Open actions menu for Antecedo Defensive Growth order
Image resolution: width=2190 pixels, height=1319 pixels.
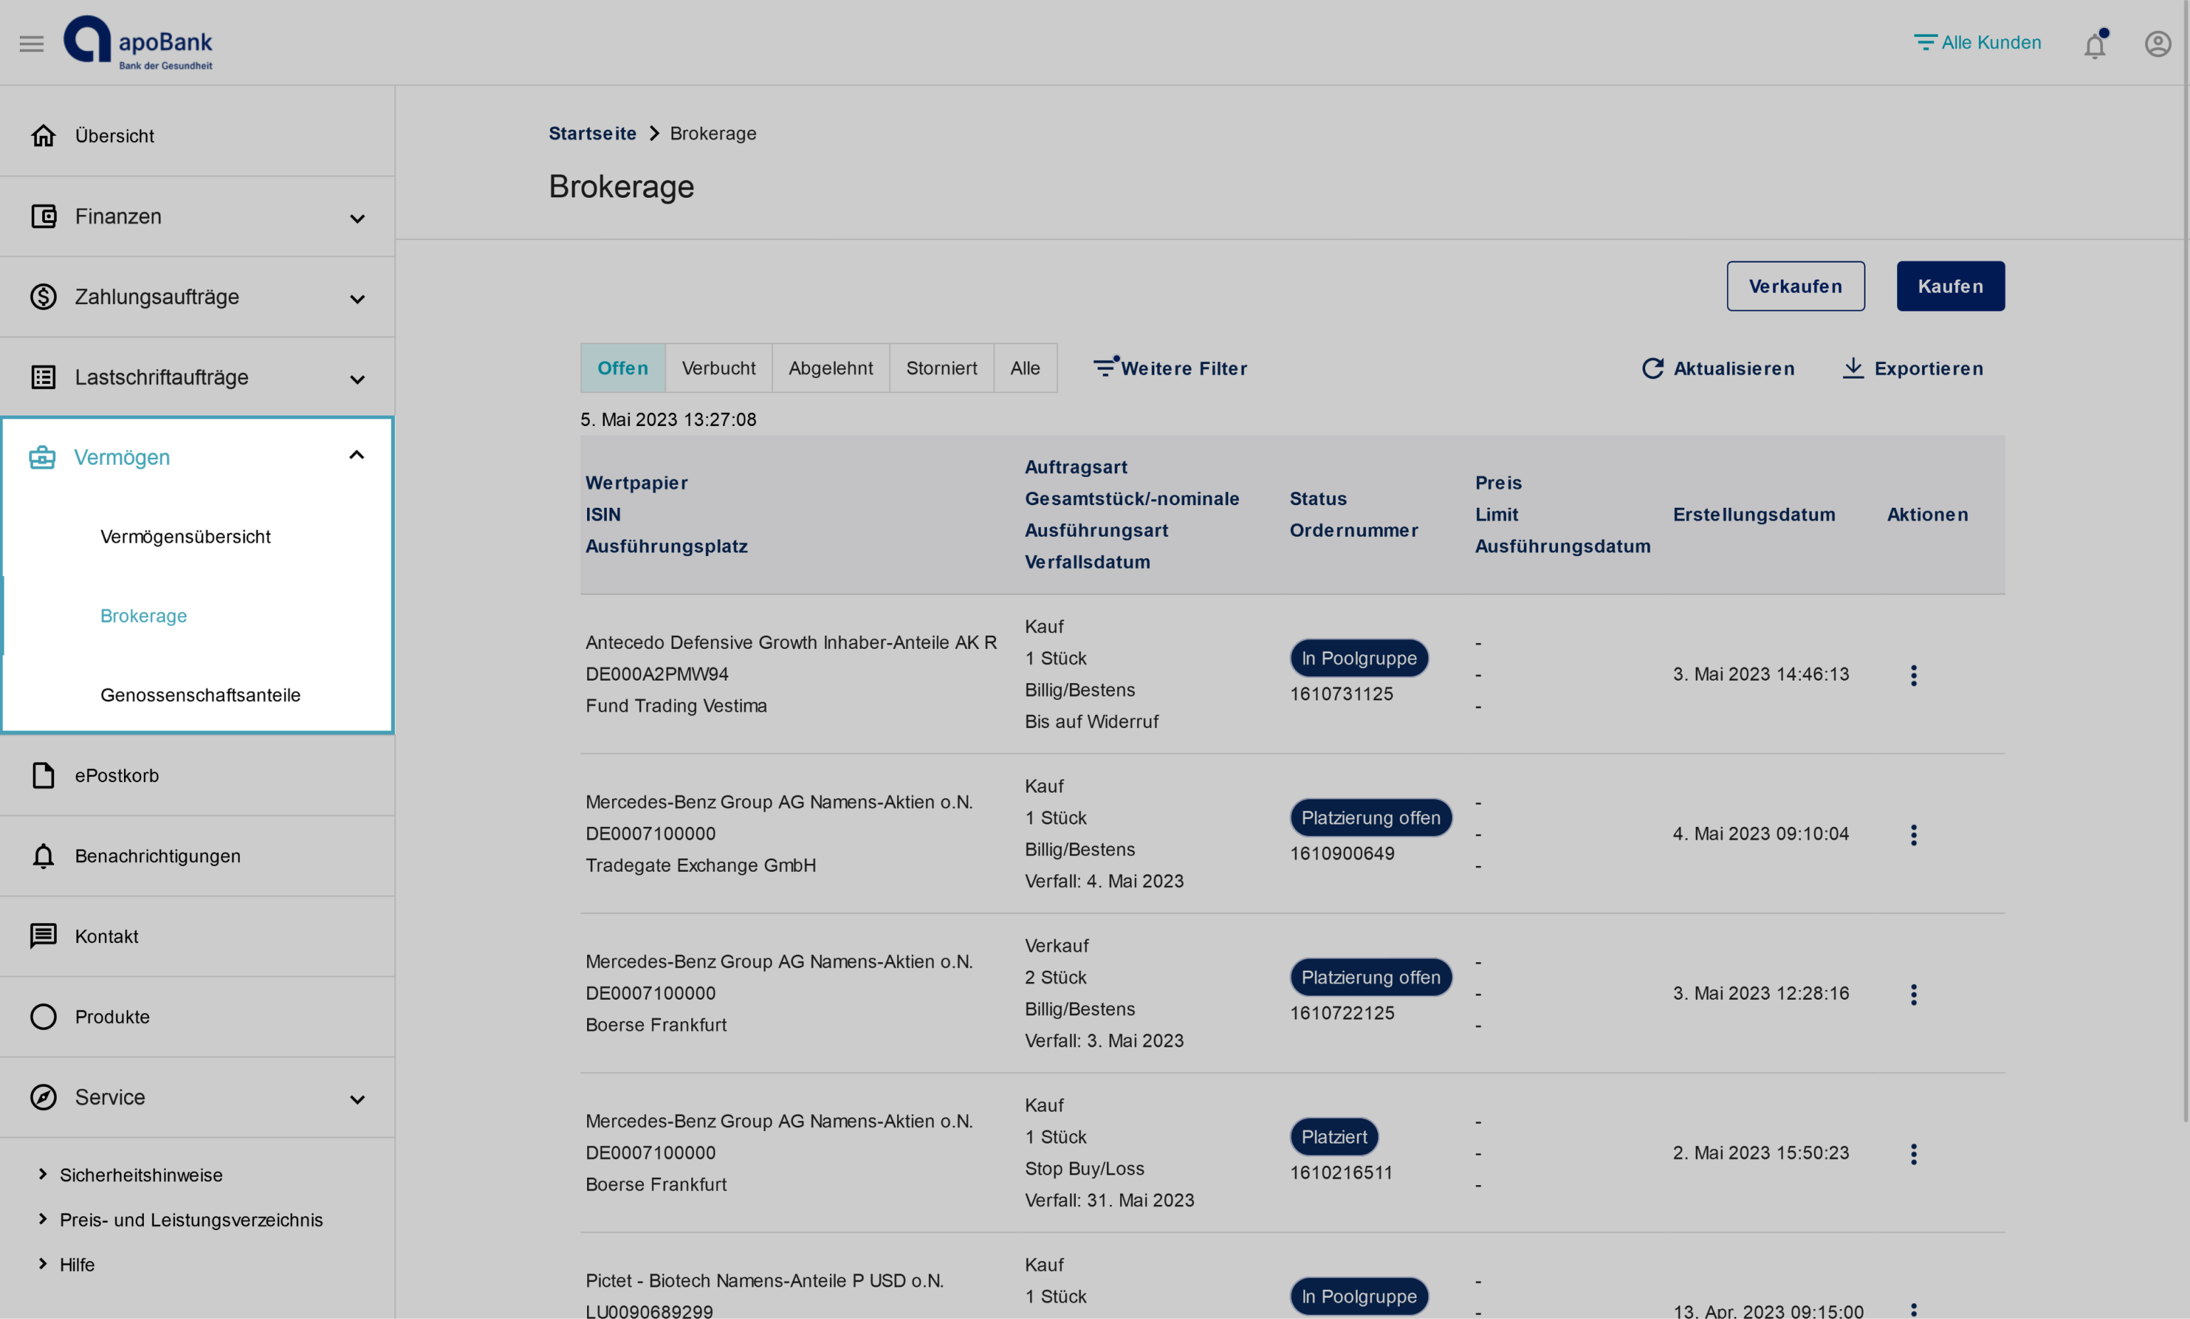click(1914, 675)
